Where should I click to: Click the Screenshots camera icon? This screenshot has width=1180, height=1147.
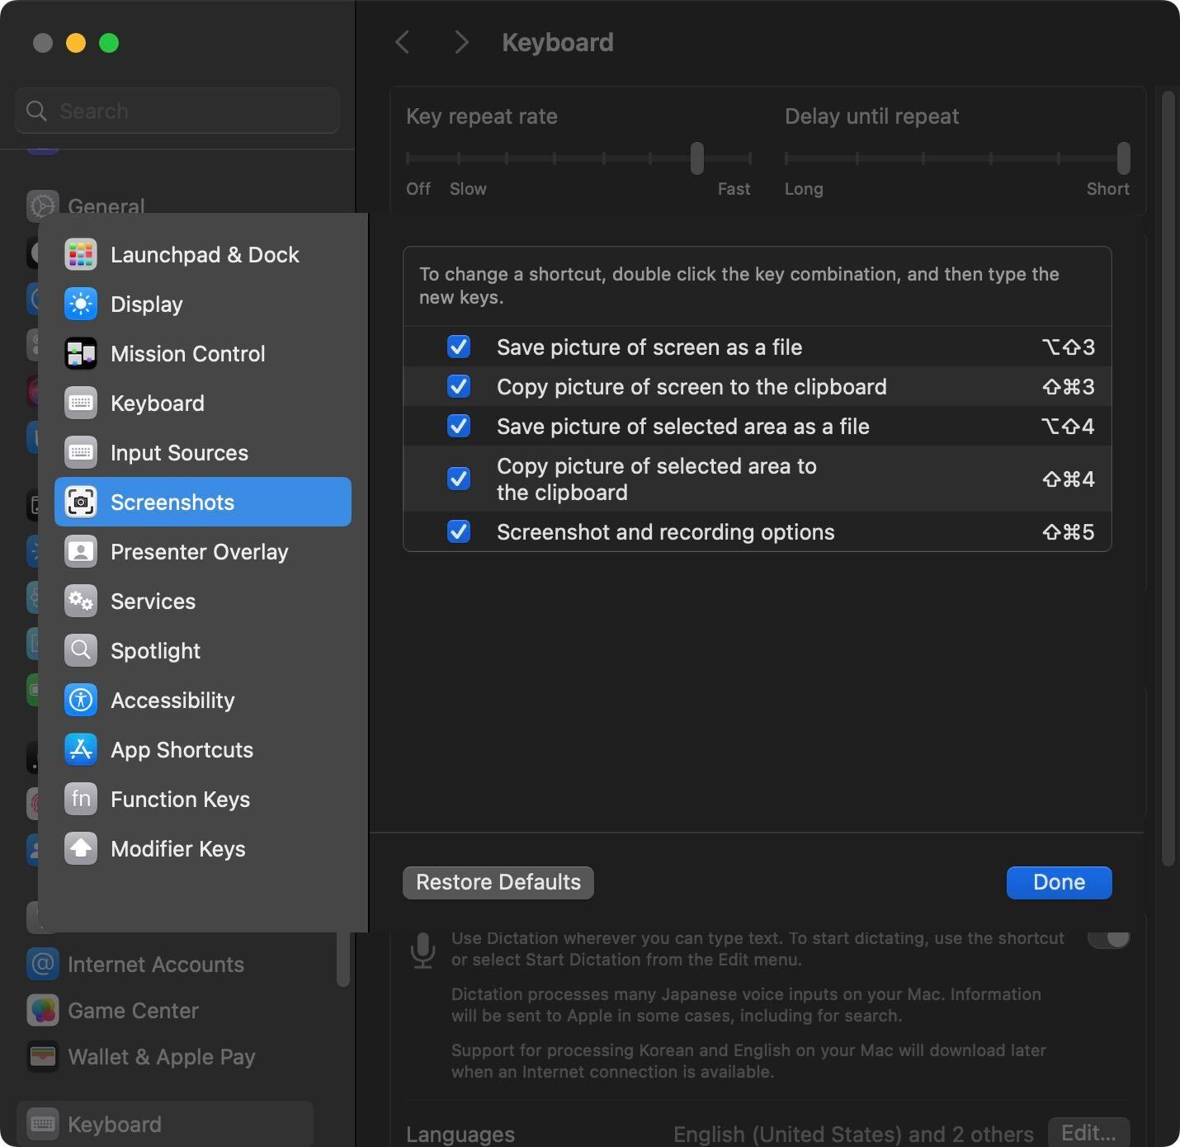point(81,502)
